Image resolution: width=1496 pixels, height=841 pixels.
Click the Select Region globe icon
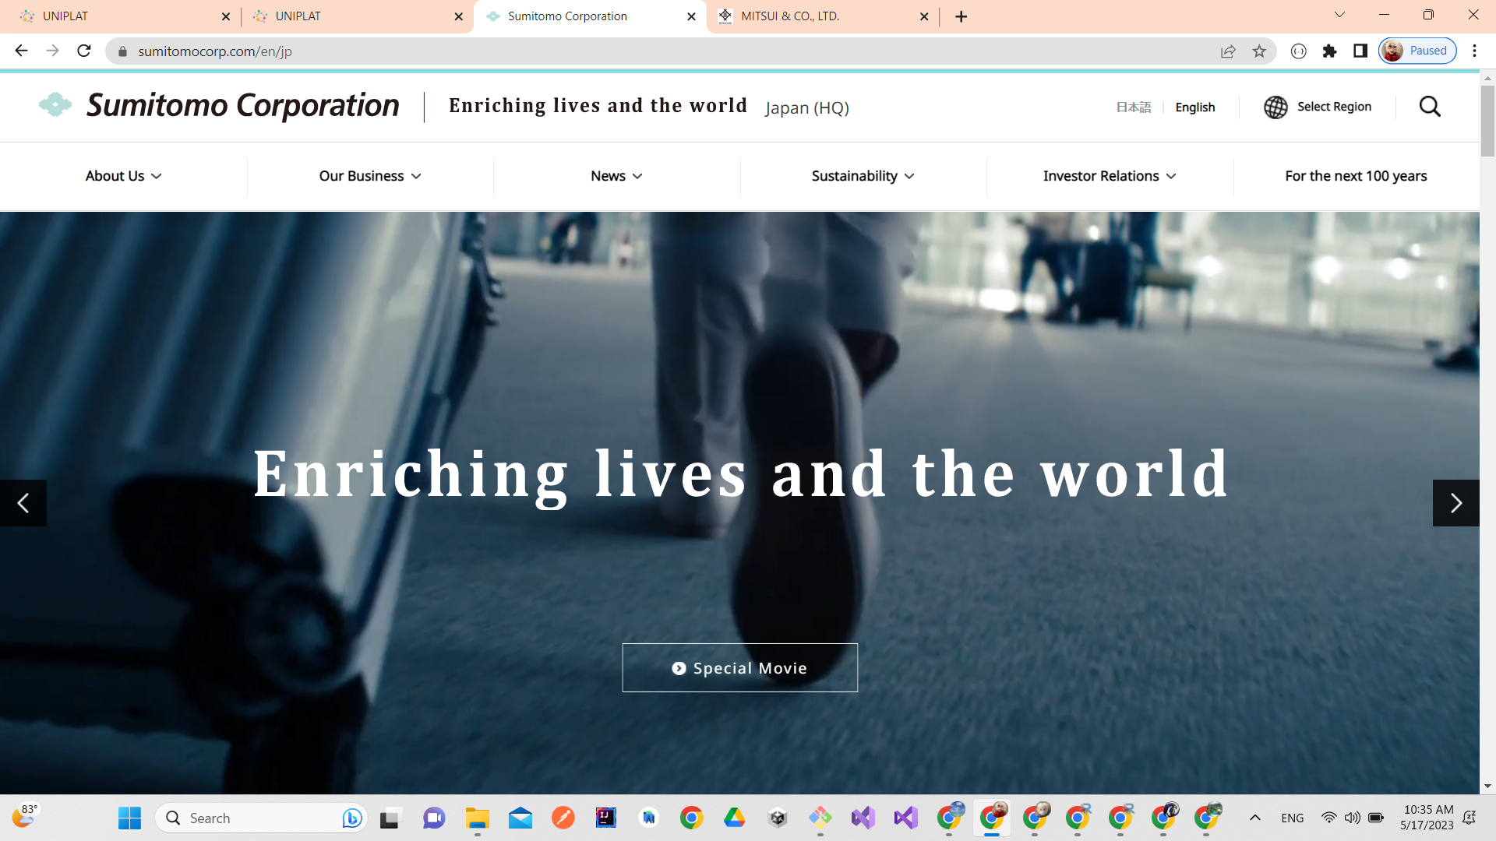1275,107
